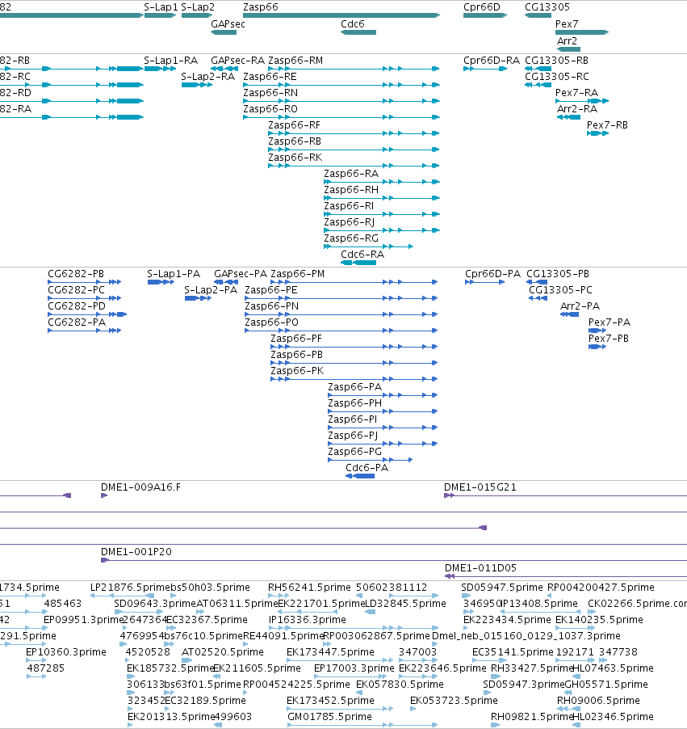Screen dimensions: 687x729
Task: Select EST GM01785.5prime
Action: [x=362, y=725]
